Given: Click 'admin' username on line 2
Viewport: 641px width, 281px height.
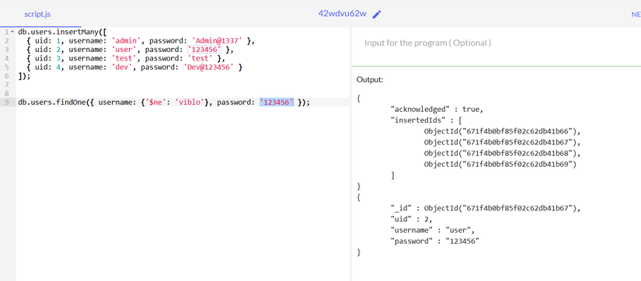Looking at the screenshot, I should (x=127, y=41).
